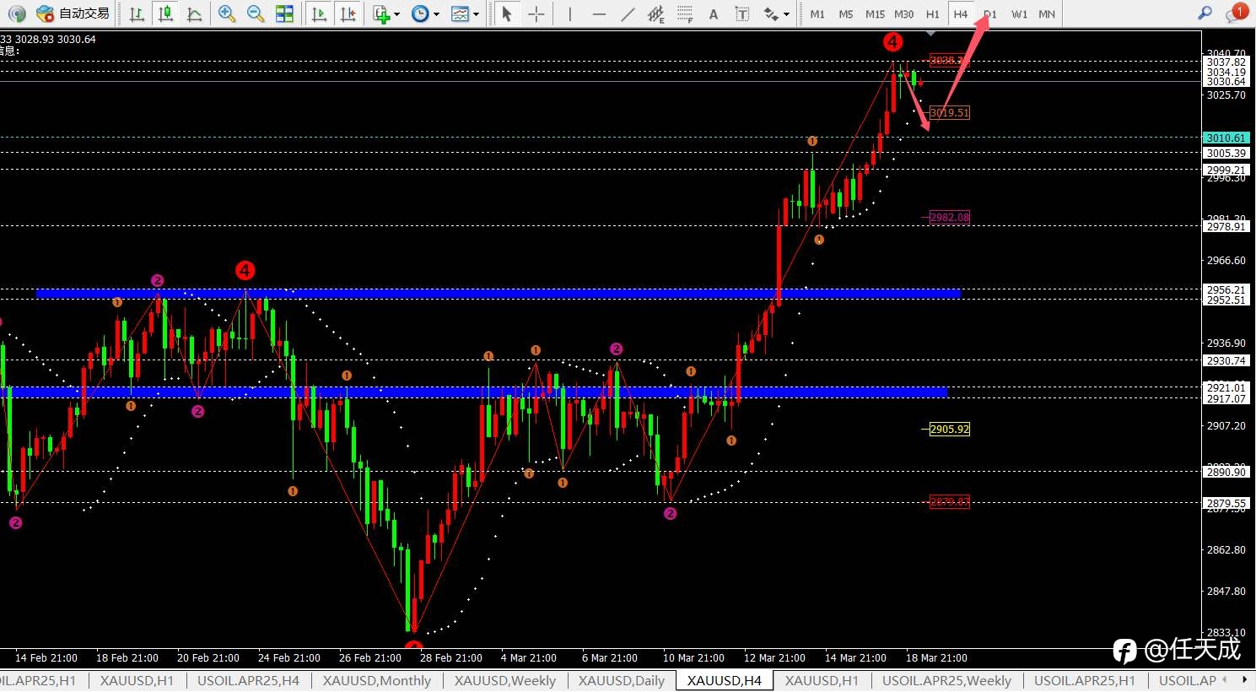Switch chart to W1 timeframe

1019,14
